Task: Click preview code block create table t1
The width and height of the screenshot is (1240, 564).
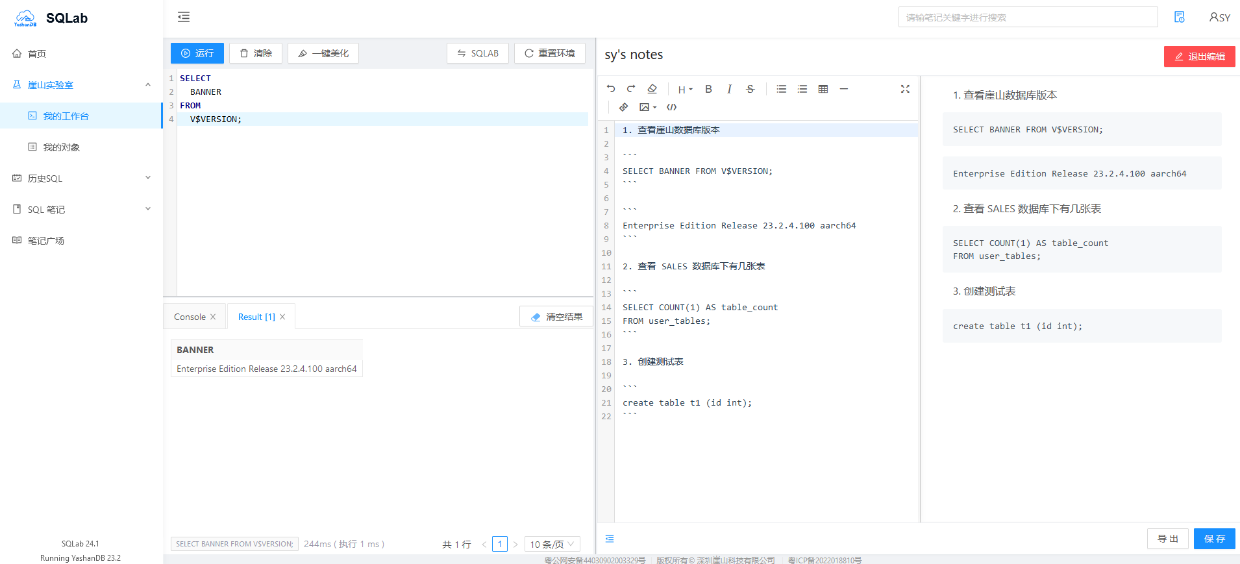Action: [1082, 326]
